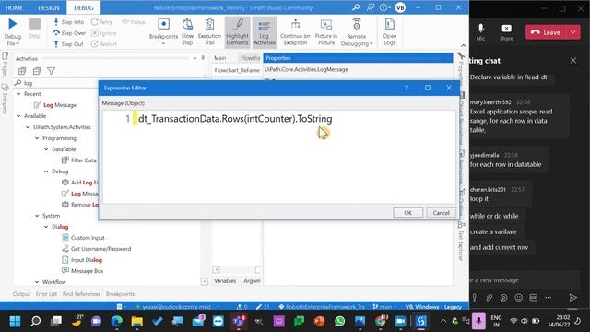Toggle Picture in Picture mode
This screenshot has height=332, width=590.
(326, 31)
